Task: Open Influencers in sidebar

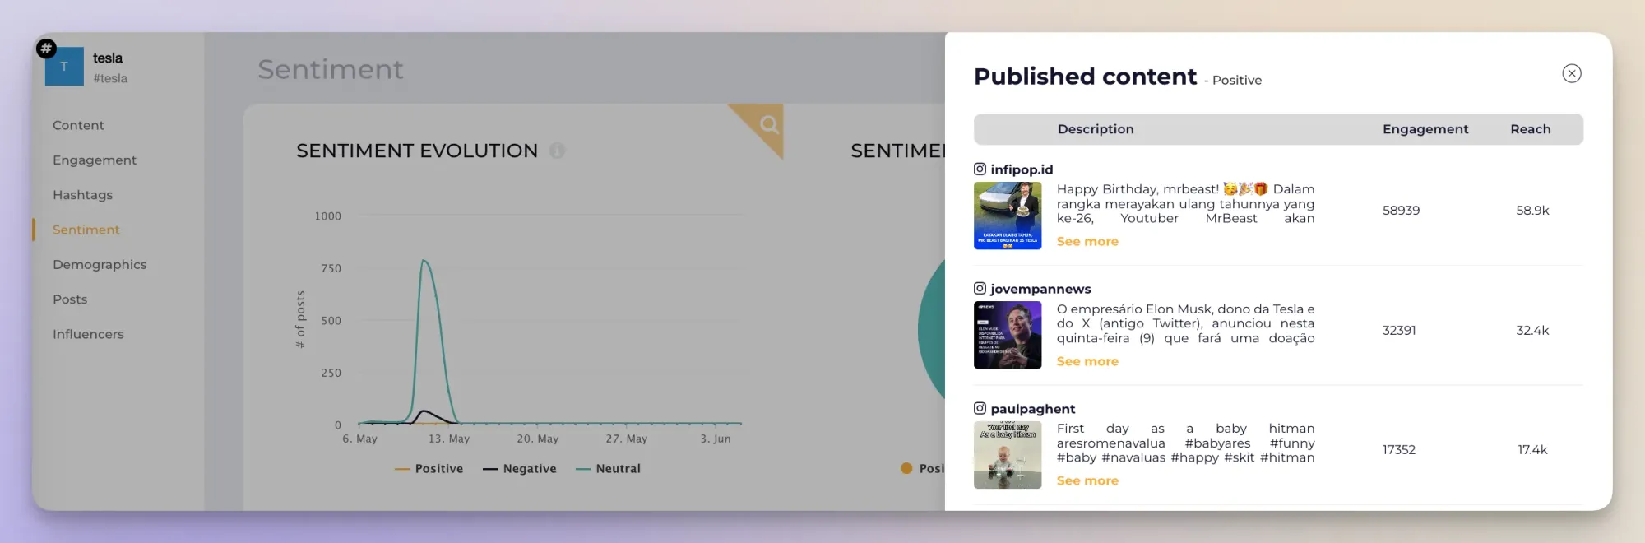Action: 88,334
